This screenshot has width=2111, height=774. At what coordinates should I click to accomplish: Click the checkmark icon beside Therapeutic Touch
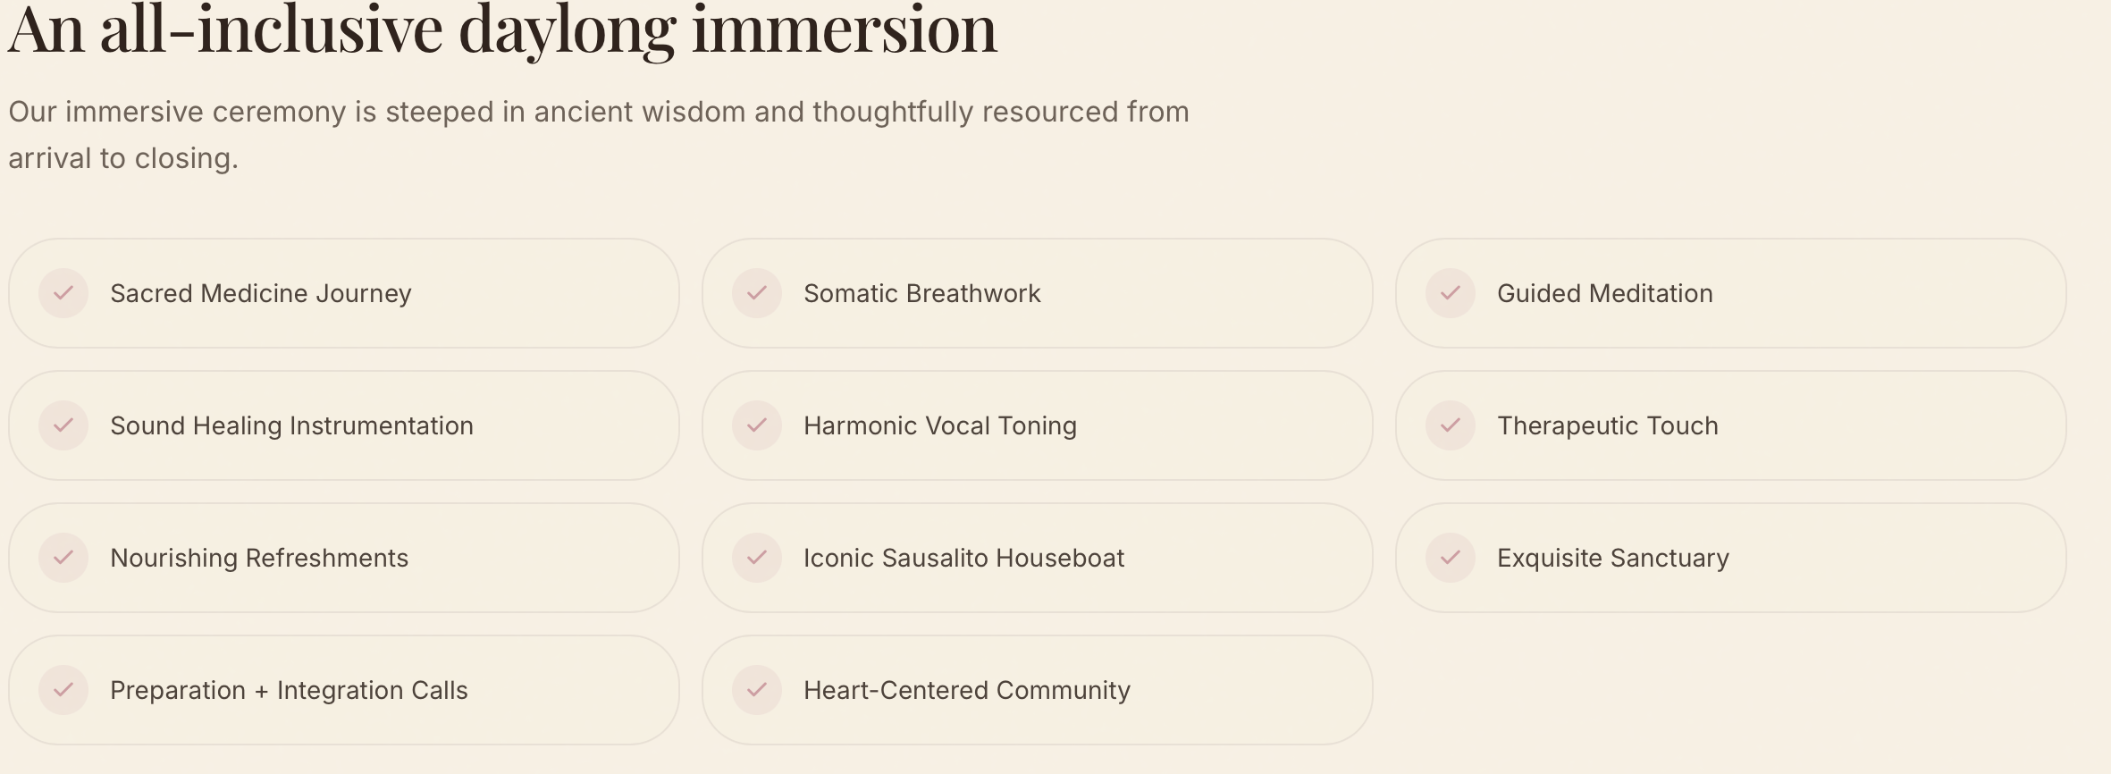[x=1451, y=425]
